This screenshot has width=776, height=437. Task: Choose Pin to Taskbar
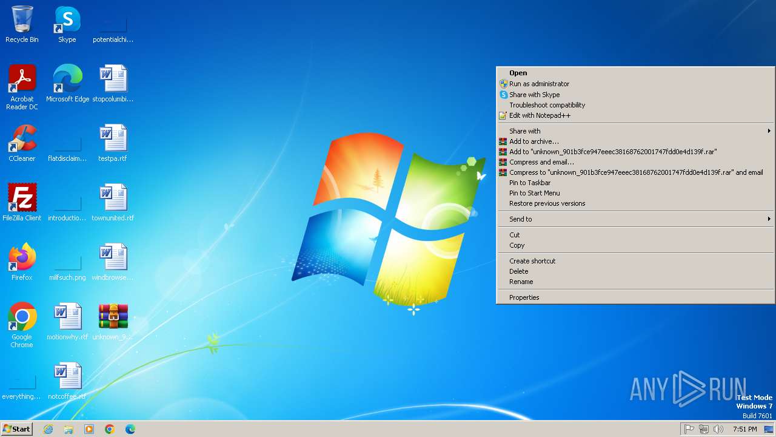click(635, 183)
